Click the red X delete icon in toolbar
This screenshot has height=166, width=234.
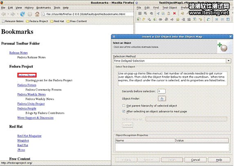pyautogui.click(x=174, y=13)
